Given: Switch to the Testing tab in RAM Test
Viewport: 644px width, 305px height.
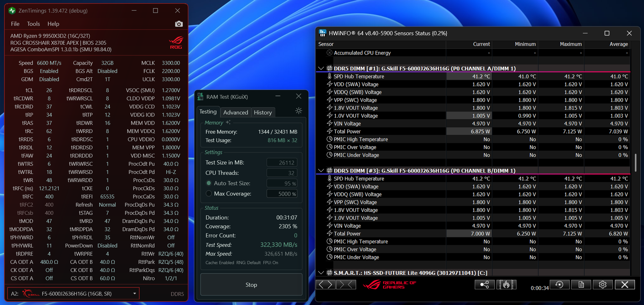Looking at the screenshot, I should pyautogui.click(x=208, y=112).
